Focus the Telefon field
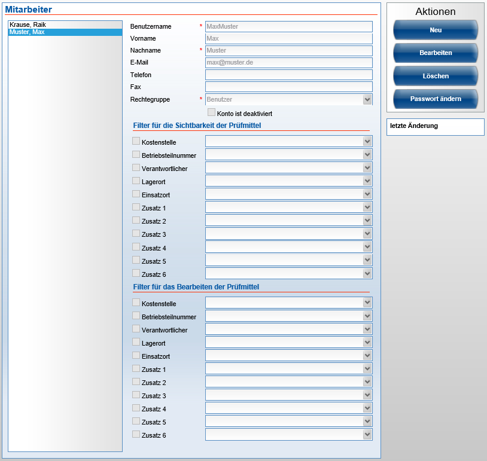487x461 pixels. coord(289,75)
